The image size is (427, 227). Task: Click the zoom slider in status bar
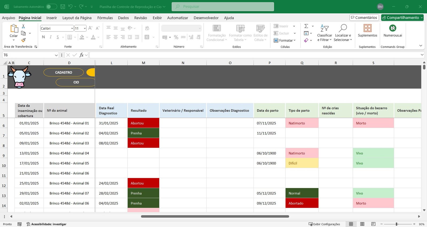pos(397,224)
